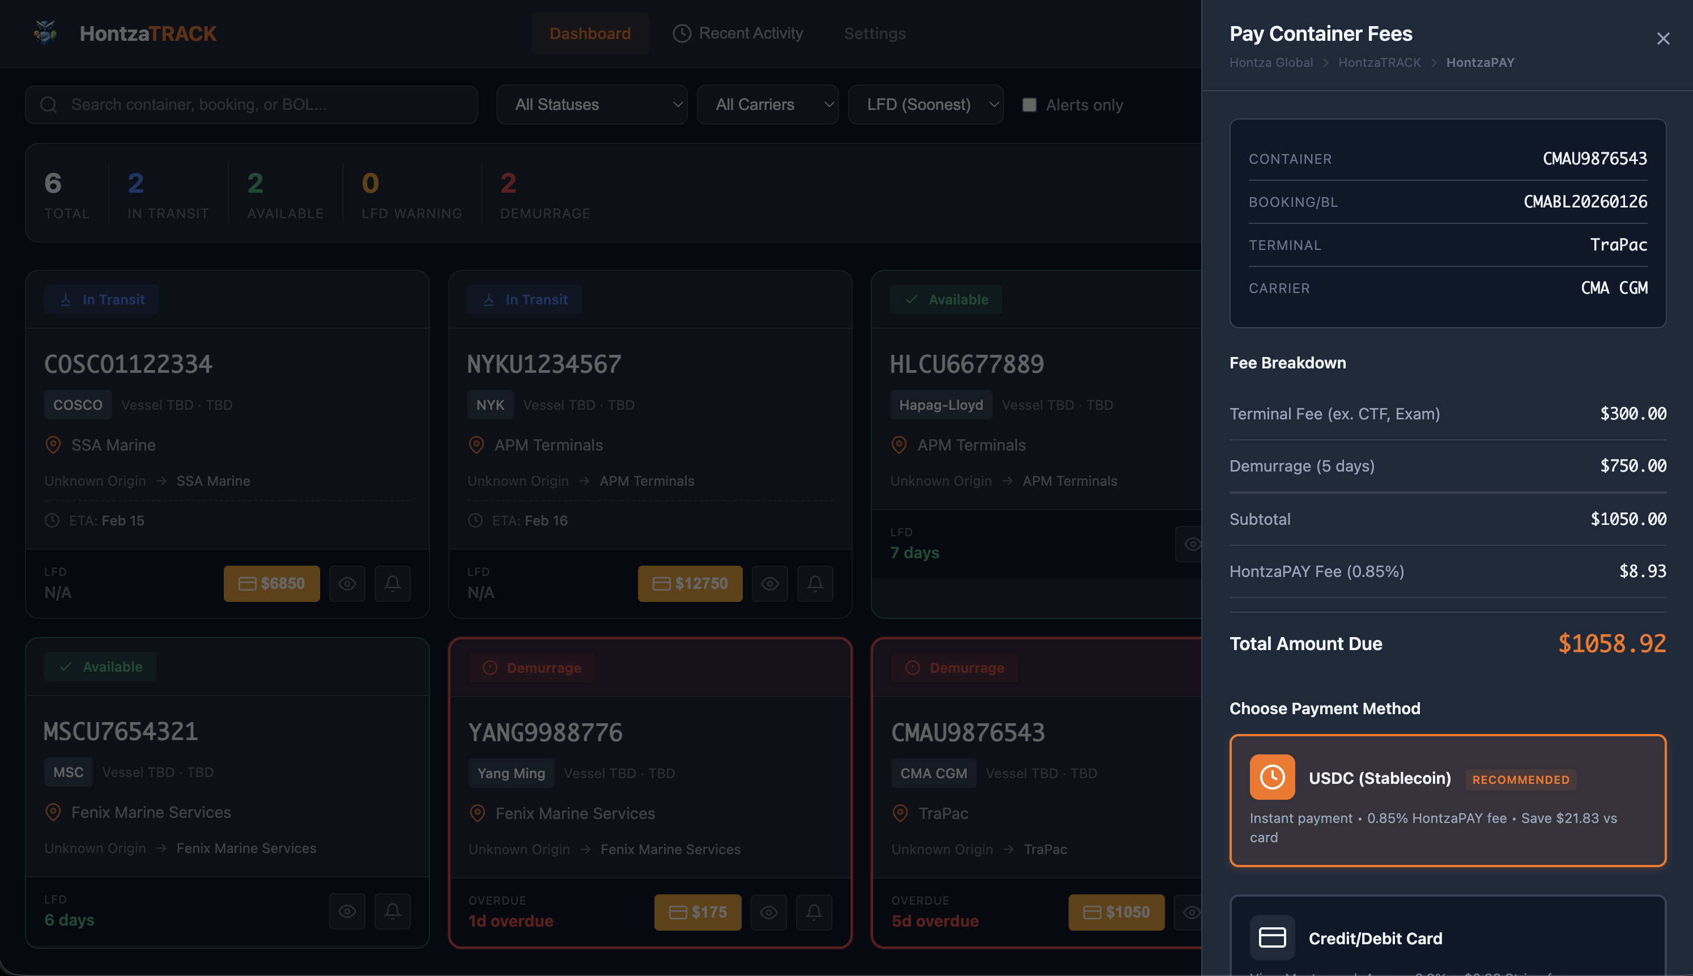This screenshot has width=1693, height=976.
Task: Click the USDC stablecoin clock icon
Action: point(1271,776)
